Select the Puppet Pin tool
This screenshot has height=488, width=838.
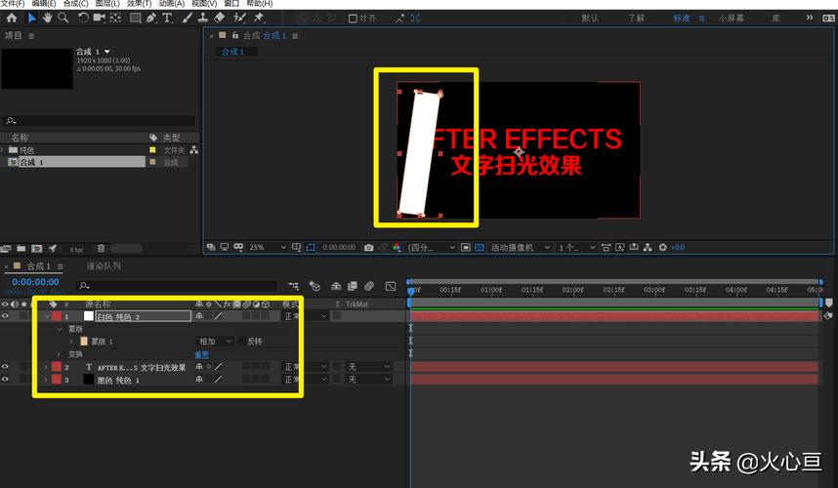[x=259, y=18]
